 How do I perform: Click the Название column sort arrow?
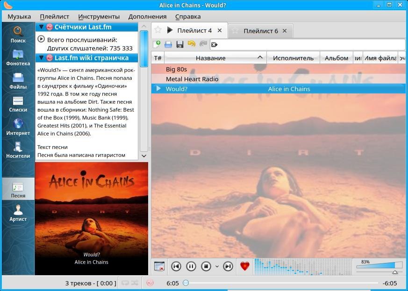(260, 57)
